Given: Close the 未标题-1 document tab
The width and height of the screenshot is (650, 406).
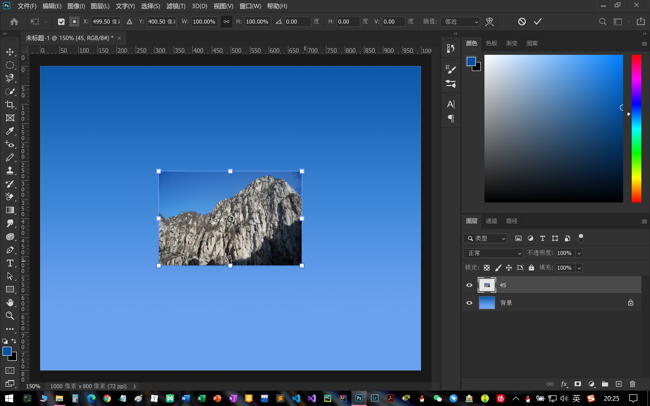Looking at the screenshot, I should coord(119,38).
